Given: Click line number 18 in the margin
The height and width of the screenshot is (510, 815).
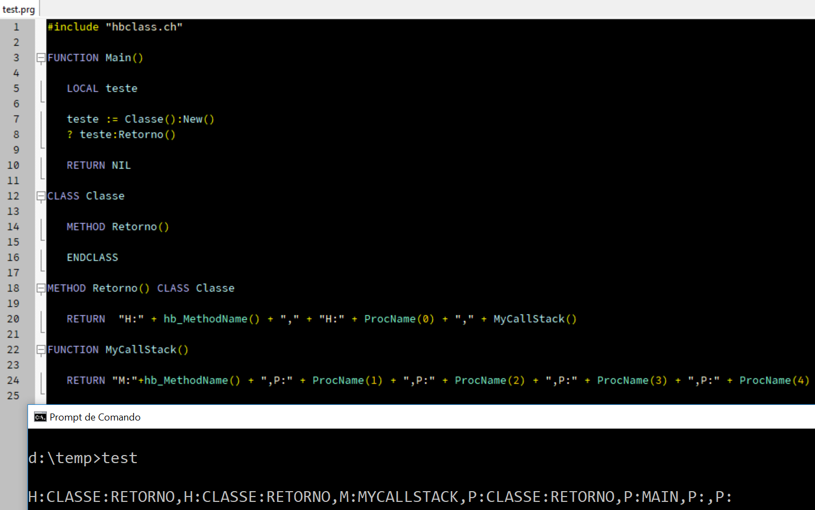Looking at the screenshot, I should [13, 288].
